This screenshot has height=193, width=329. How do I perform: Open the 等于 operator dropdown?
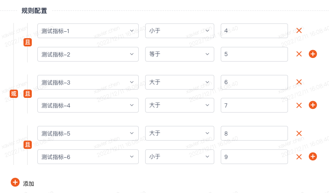[x=180, y=54]
